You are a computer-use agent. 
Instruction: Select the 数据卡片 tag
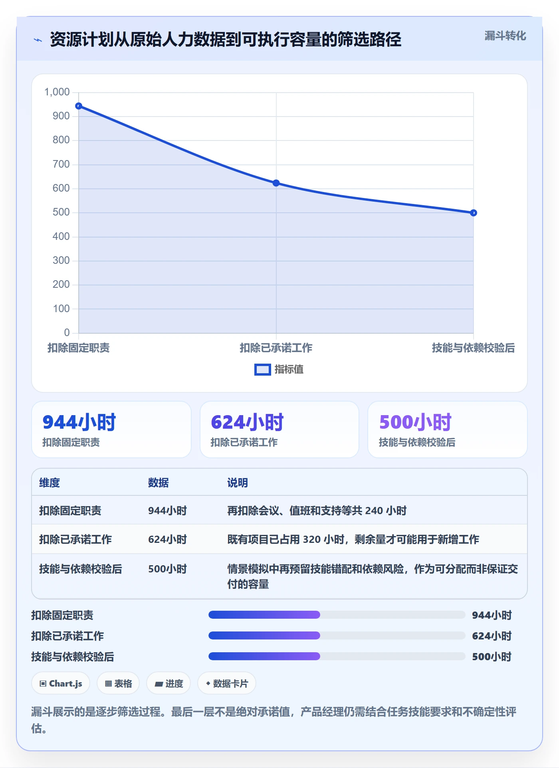[x=227, y=683]
